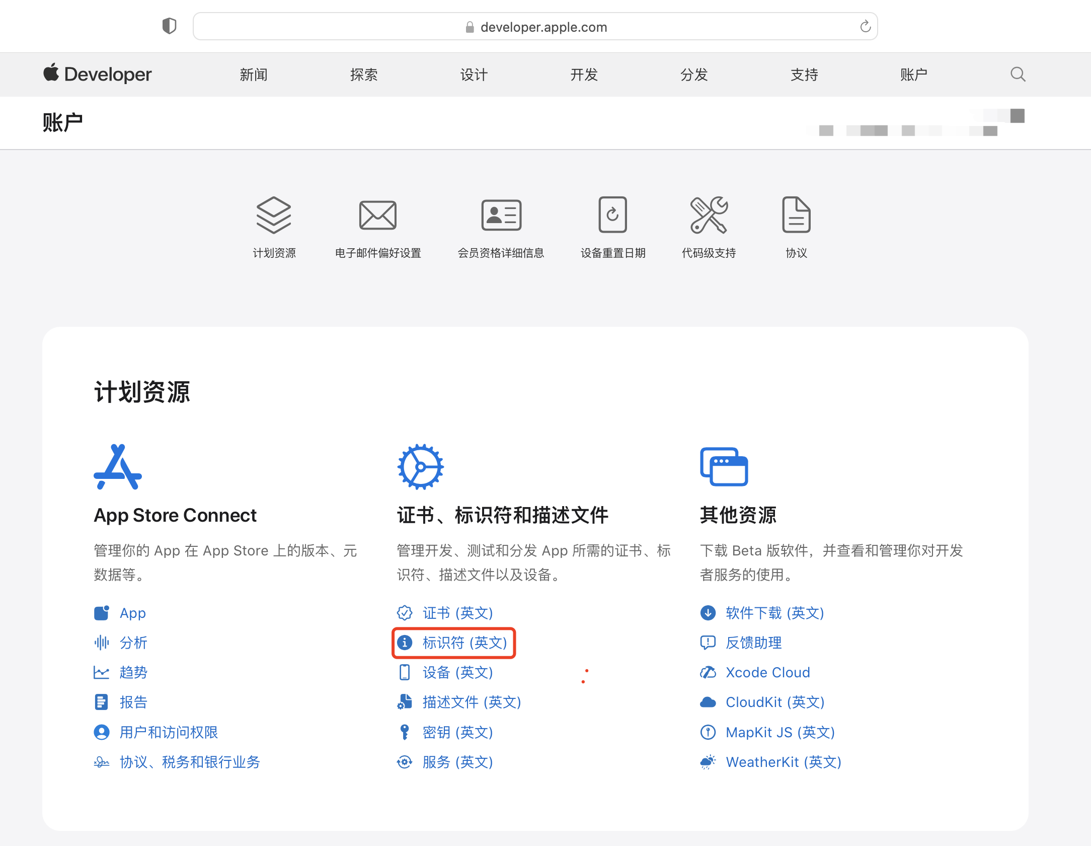Click the 其他资源 window icon
The image size is (1091, 846).
724,467
